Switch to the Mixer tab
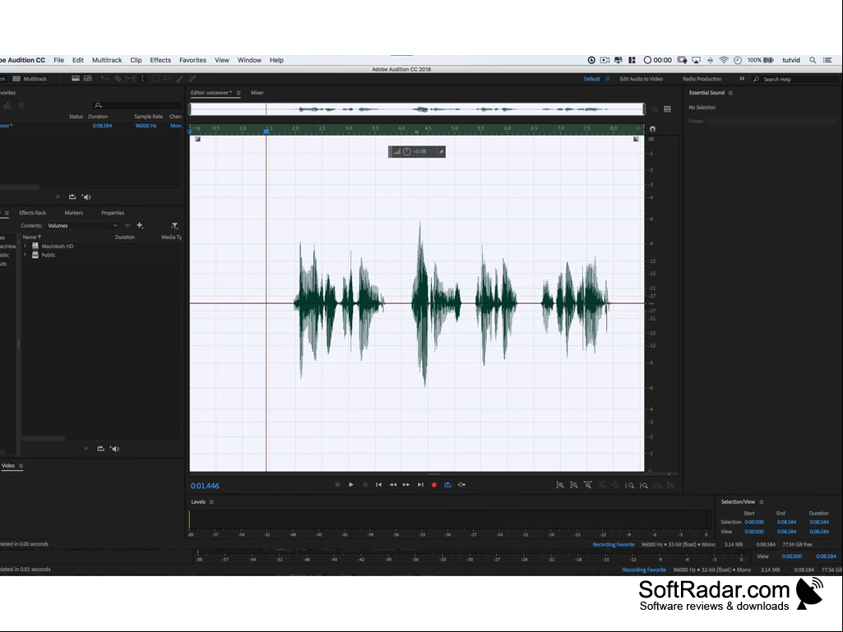The height and width of the screenshot is (632, 843). [x=257, y=92]
